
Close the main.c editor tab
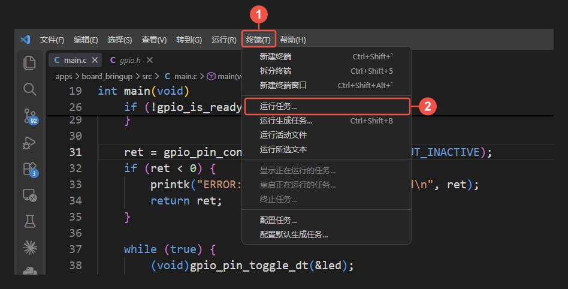click(95, 60)
